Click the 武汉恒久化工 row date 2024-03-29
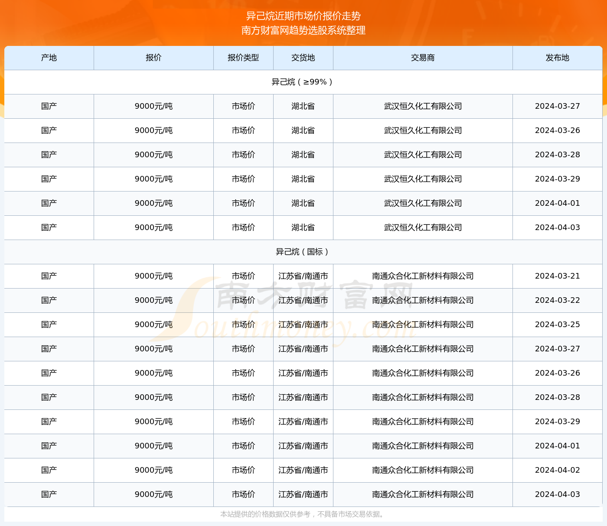The height and width of the screenshot is (526, 607). pos(558,179)
